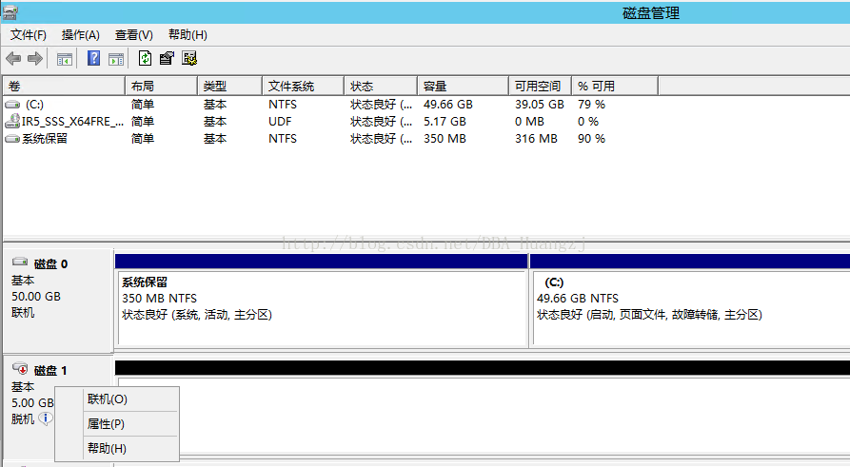850x467 pixels.
Task: Click the info icon beside 脱机
Action: [x=46, y=418]
